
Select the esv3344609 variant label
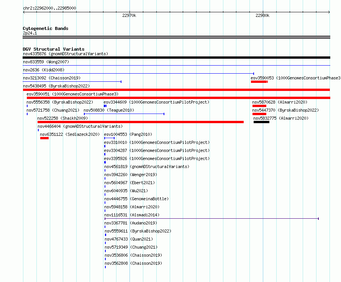[156, 102]
